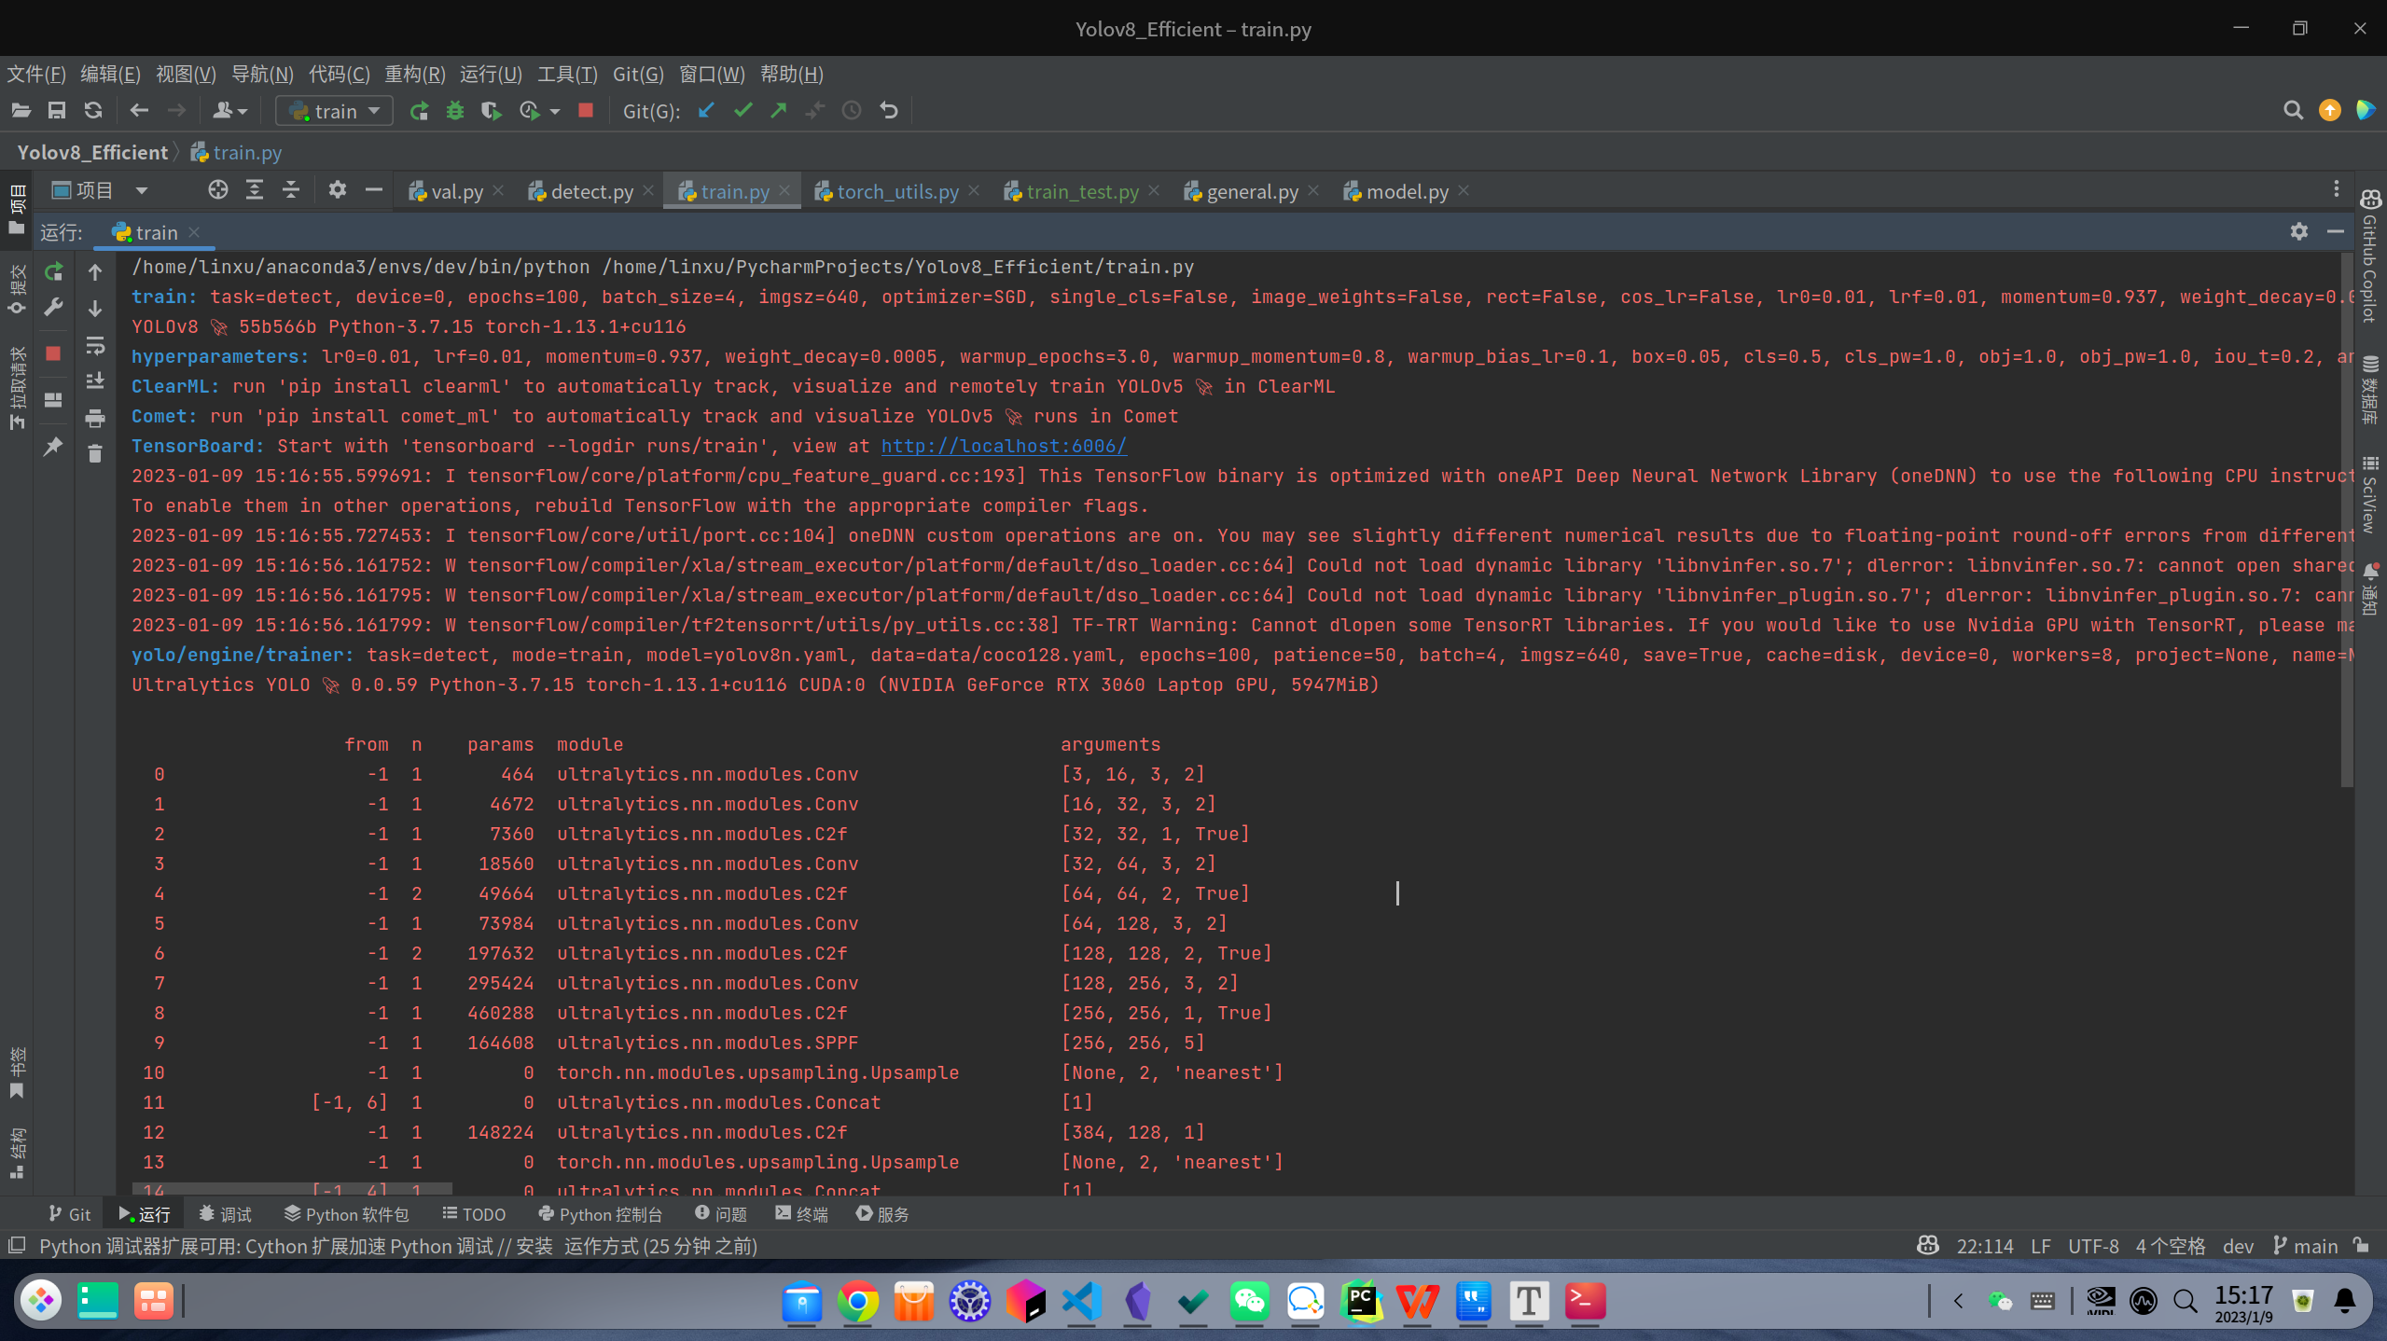
Task: Click the trash clear-all icon in run panel
Action: coord(95,454)
